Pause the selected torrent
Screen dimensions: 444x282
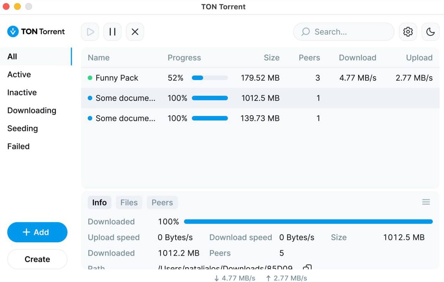tap(112, 32)
